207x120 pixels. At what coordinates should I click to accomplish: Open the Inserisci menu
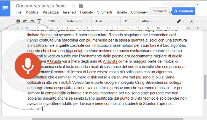69,12
